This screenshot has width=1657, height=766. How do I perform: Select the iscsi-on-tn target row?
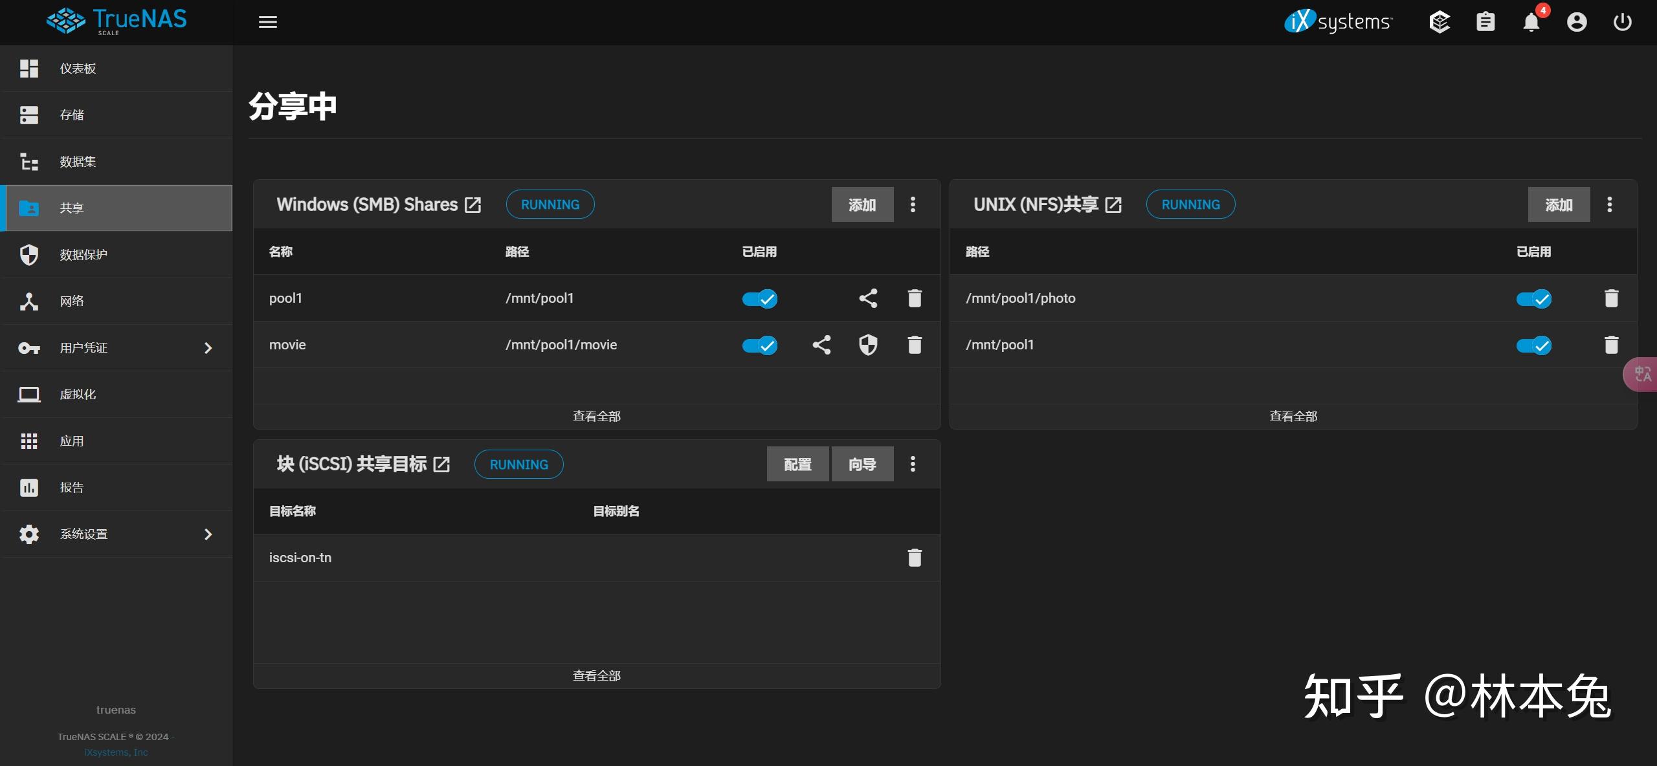[x=300, y=557]
